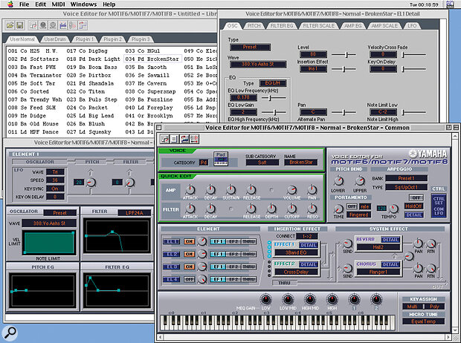Click the MEQ Gain Low knob
The height and width of the screenshot is (343, 461).
[265, 299]
